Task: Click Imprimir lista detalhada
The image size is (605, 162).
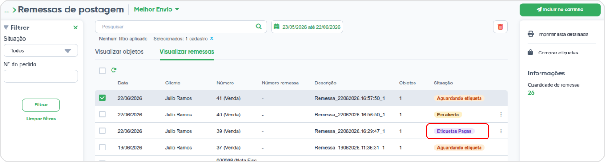Action: click(563, 34)
